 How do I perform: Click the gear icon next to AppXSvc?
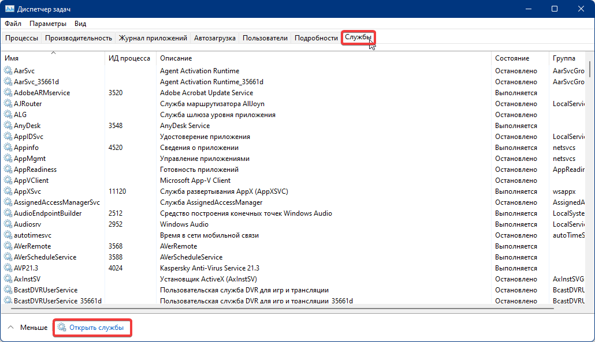(8, 191)
